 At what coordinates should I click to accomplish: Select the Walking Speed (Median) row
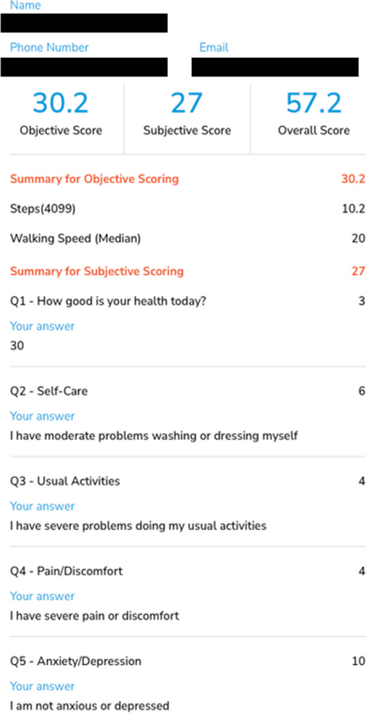click(x=188, y=239)
